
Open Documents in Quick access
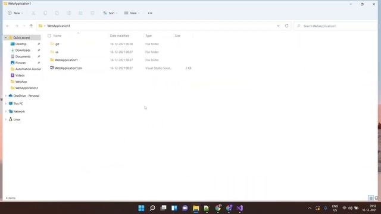[23, 56]
